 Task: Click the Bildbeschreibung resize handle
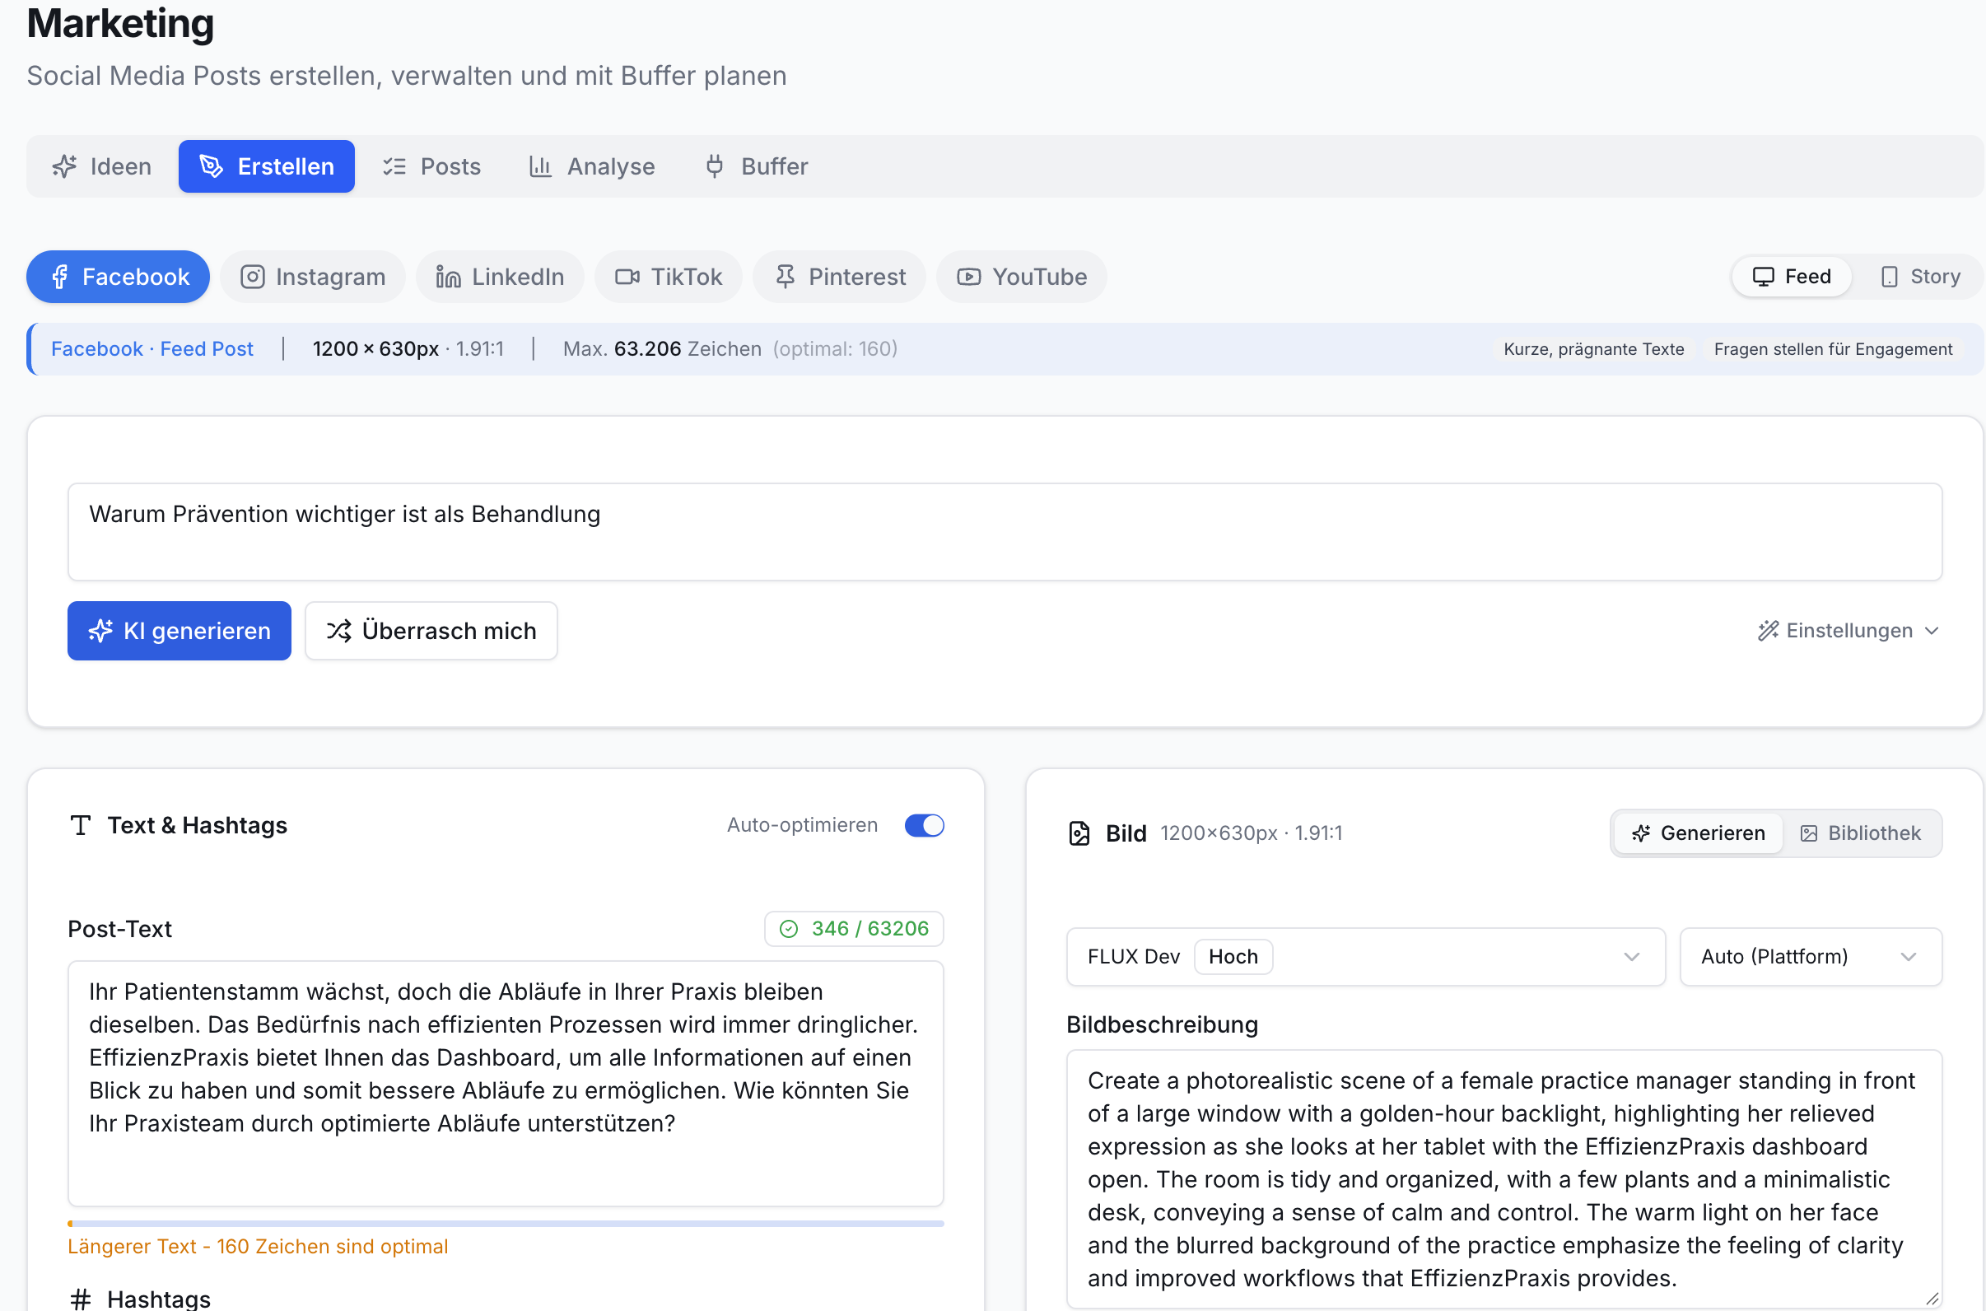[x=1932, y=1299]
